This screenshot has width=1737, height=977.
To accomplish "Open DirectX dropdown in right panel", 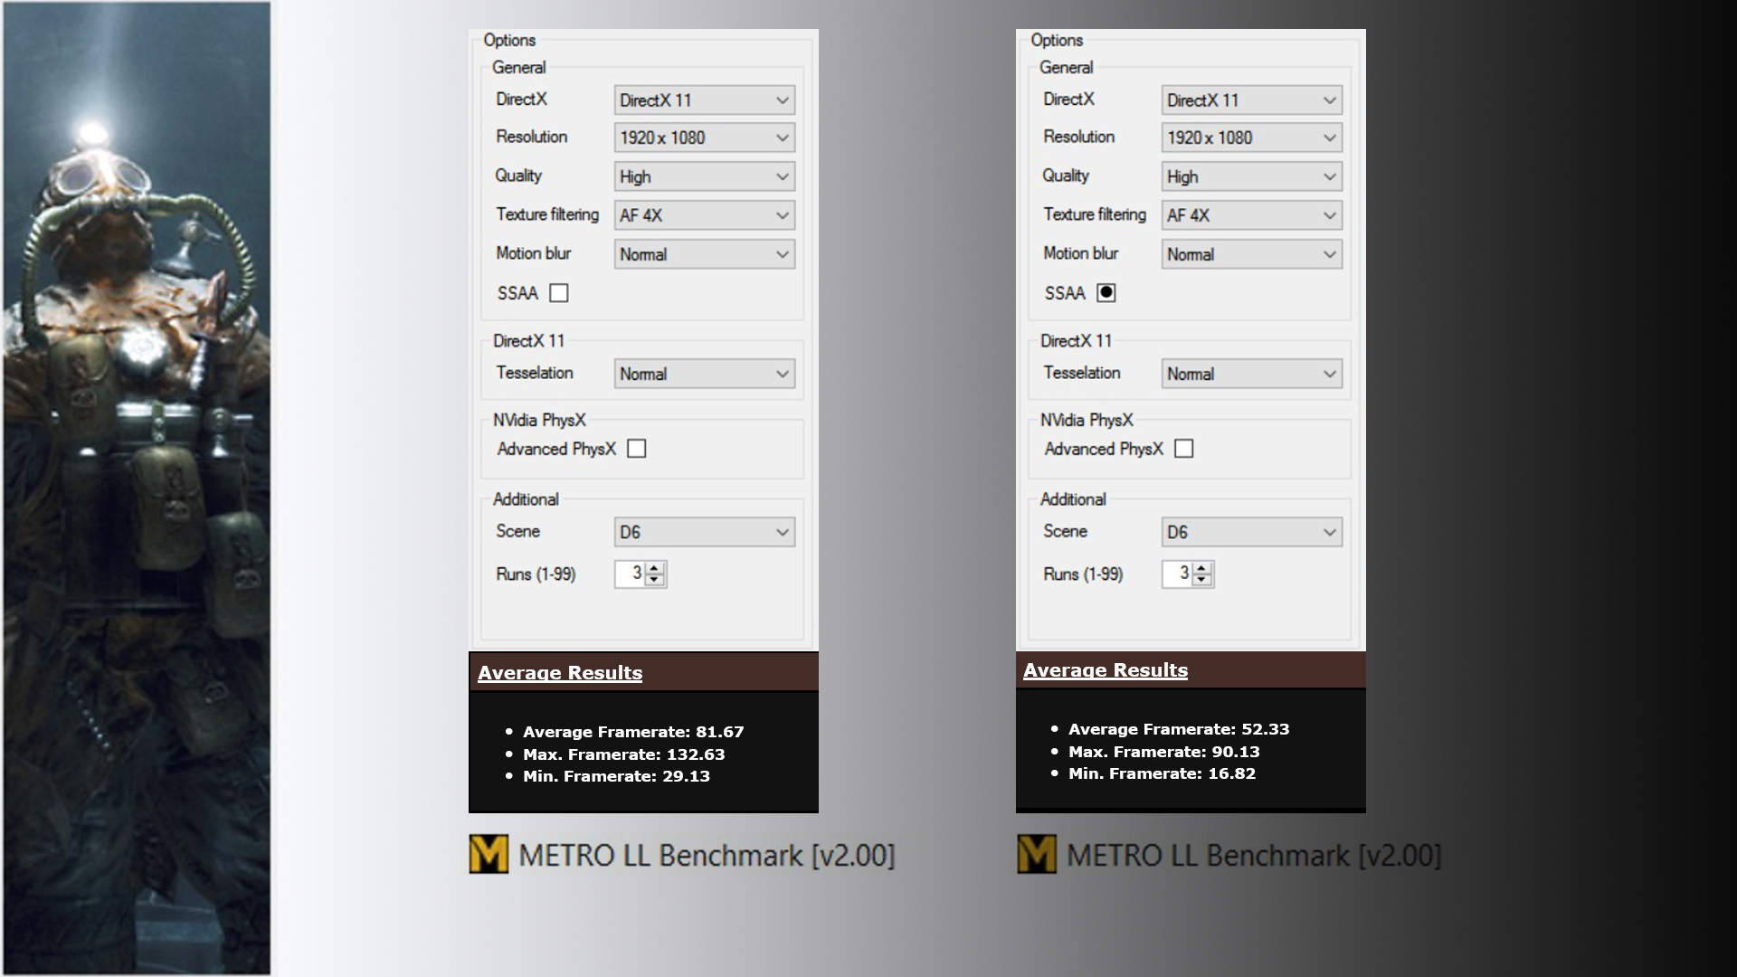I will click(x=1252, y=100).
